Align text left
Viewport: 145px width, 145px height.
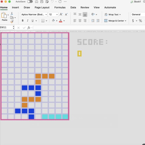[75, 20]
